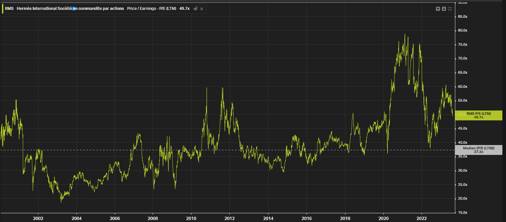Click the yellow-green series color bar in legend
Viewport: 506px width, 222px height.
(3, 9)
